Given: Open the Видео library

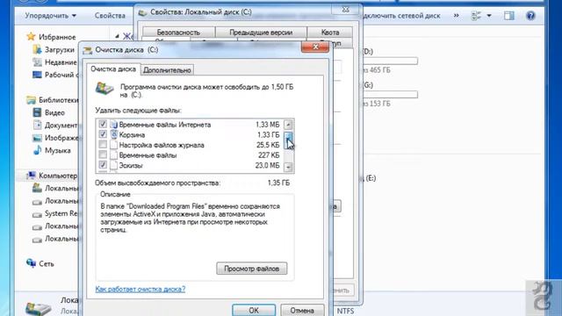Looking at the screenshot, I should [54, 112].
